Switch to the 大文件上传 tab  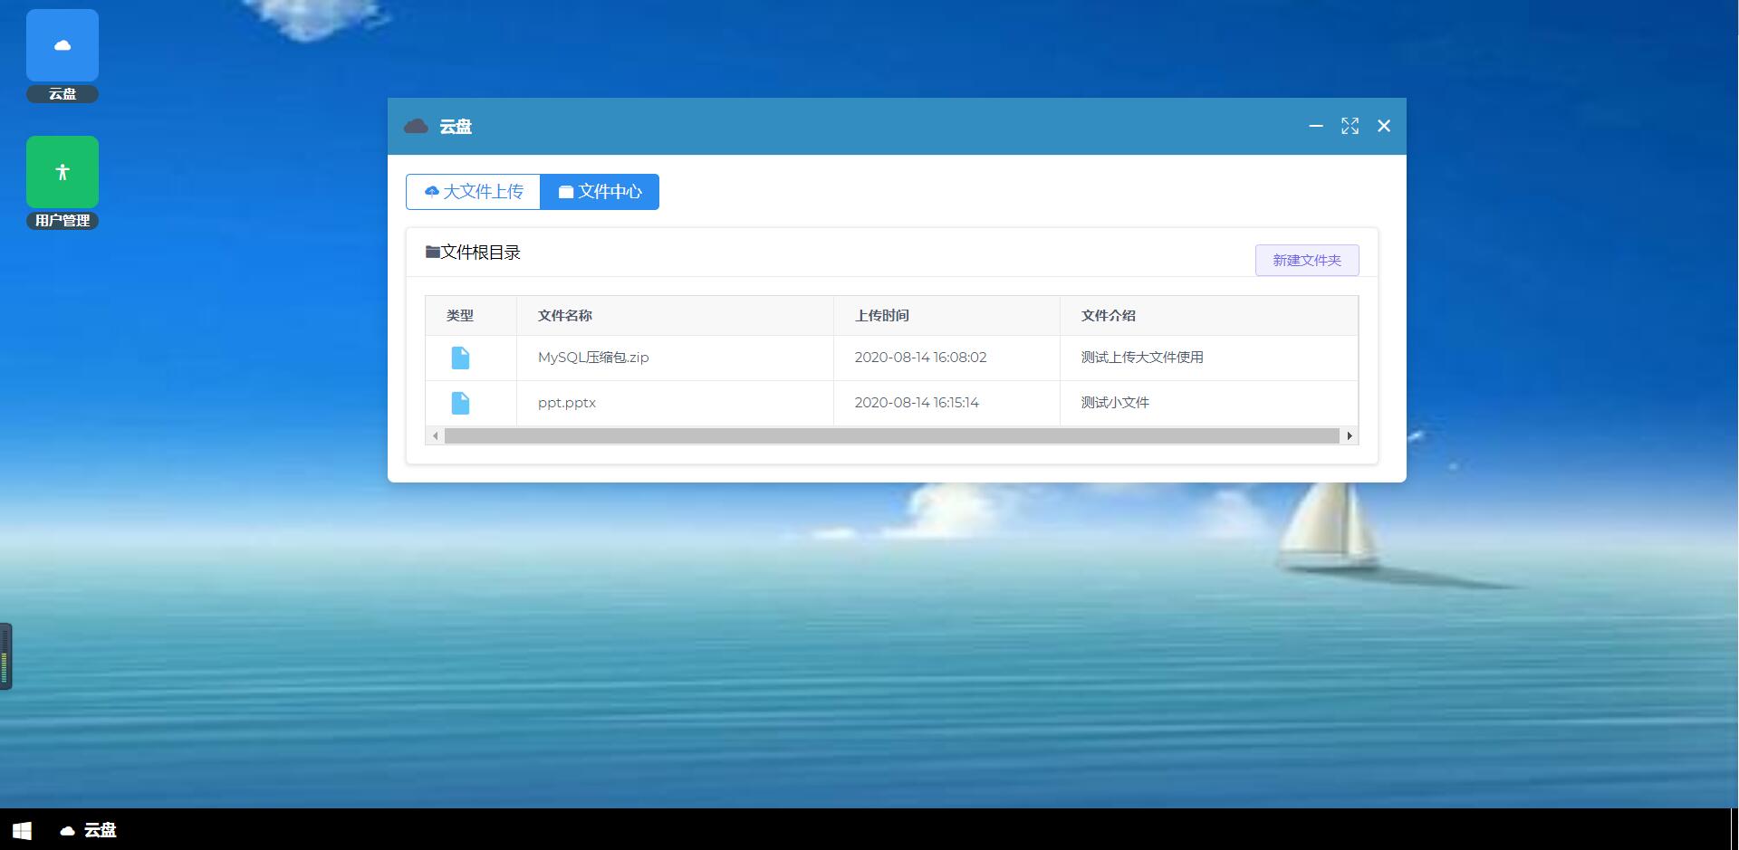473,191
